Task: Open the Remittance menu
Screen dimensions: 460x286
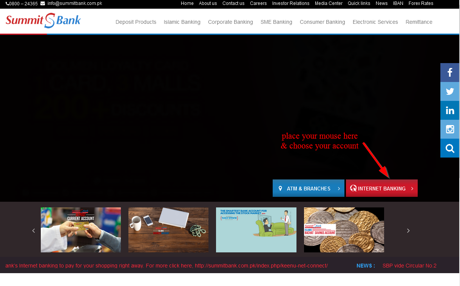Action: point(419,22)
